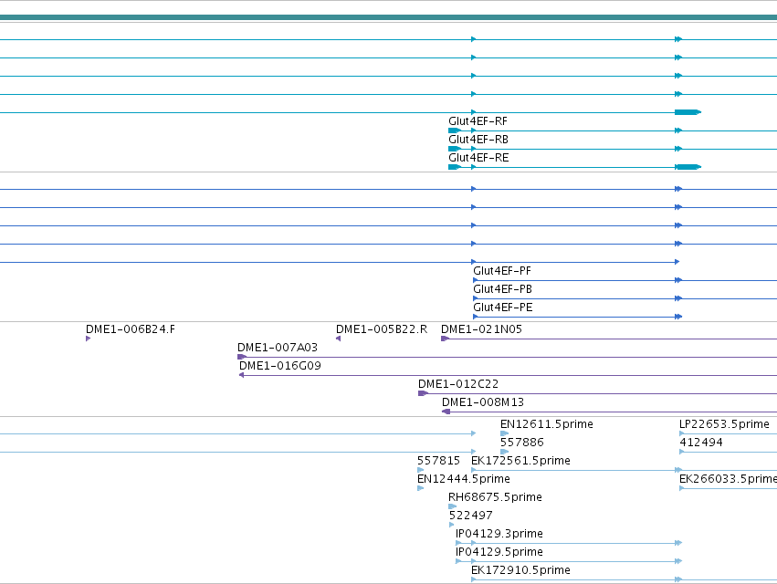Click the DME1-021N05 feature label

[x=482, y=329]
